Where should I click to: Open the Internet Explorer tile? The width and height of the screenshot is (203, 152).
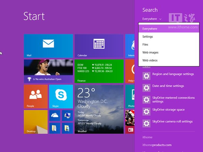pyautogui.click(x=130, y=46)
